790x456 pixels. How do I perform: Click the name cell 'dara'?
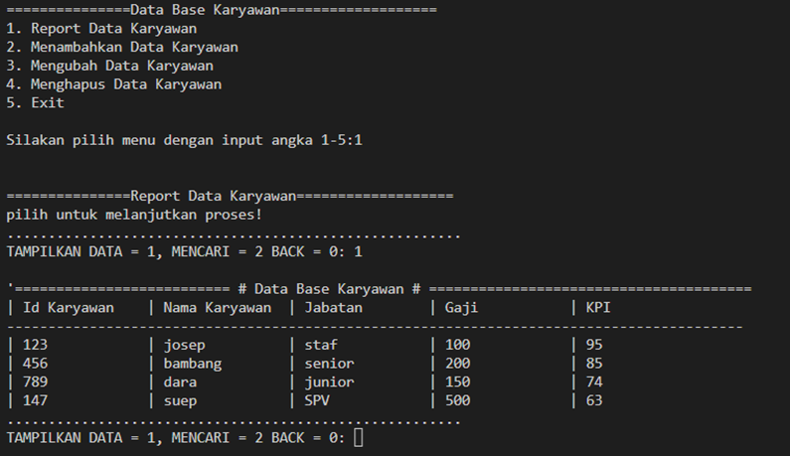pos(180,381)
